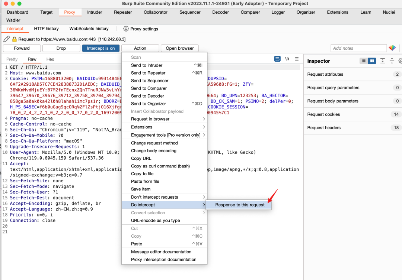
Task: Choose Copy to file
Action: coord(165,174)
